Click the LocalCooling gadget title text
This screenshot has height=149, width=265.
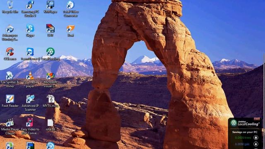[248, 123]
